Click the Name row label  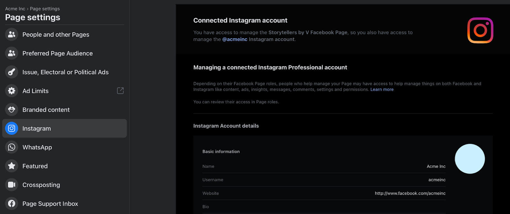tap(208, 166)
